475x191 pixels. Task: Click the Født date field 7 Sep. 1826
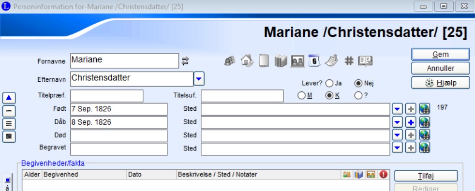pos(119,109)
